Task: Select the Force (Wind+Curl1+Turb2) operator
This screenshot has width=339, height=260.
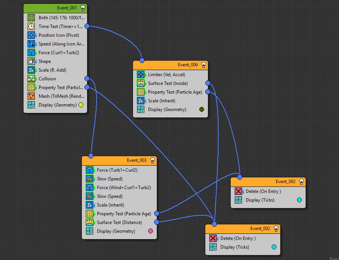Action: (123, 188)
